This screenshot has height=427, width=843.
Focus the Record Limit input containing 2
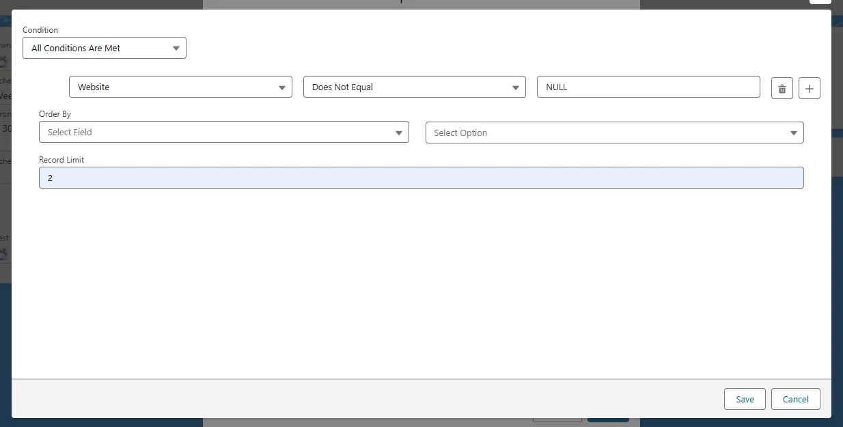pos(421,178)
